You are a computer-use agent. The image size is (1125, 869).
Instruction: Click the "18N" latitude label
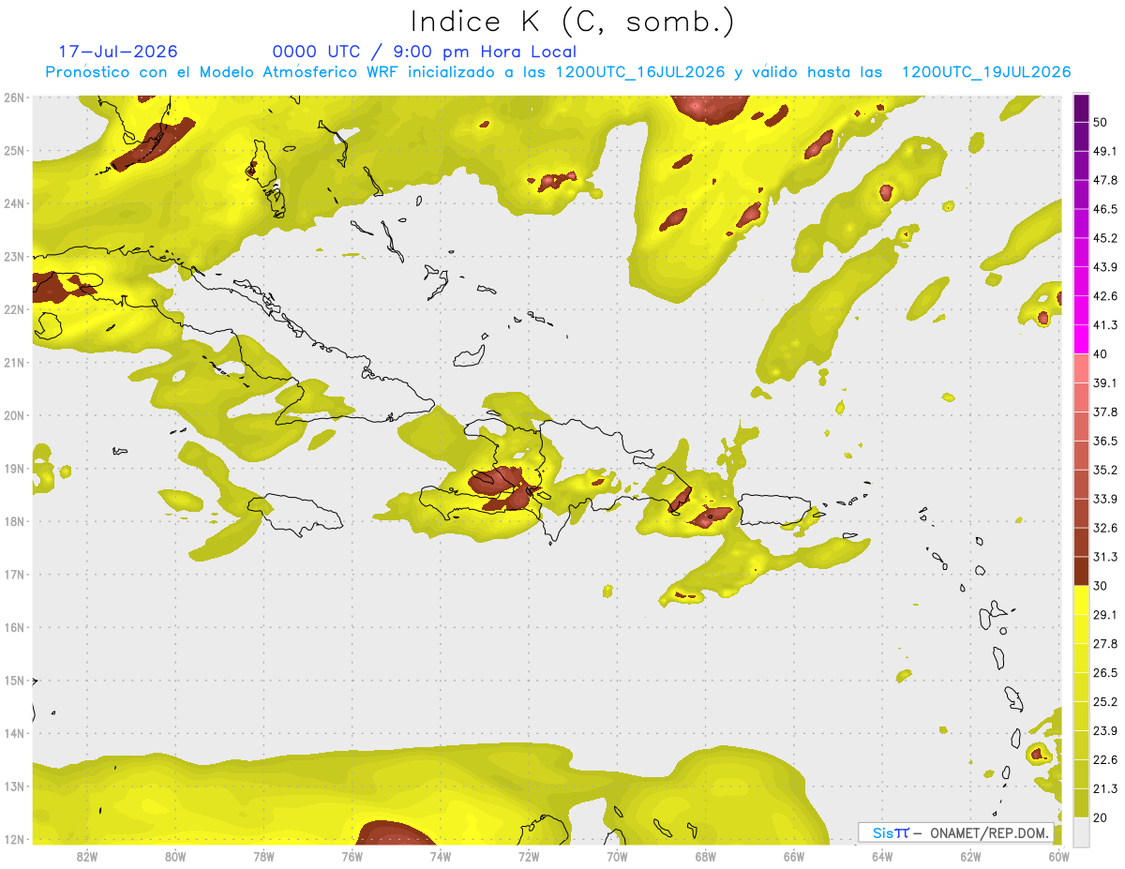click(14, 521)
